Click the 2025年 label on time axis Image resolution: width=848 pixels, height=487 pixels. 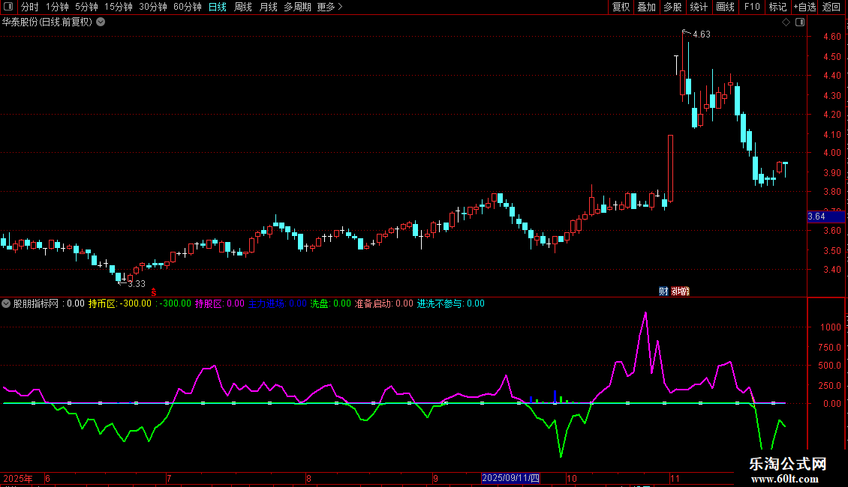coord(18,478)
